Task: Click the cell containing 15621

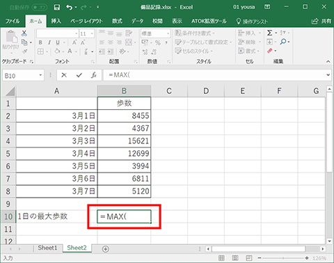Action: (124, 141)
